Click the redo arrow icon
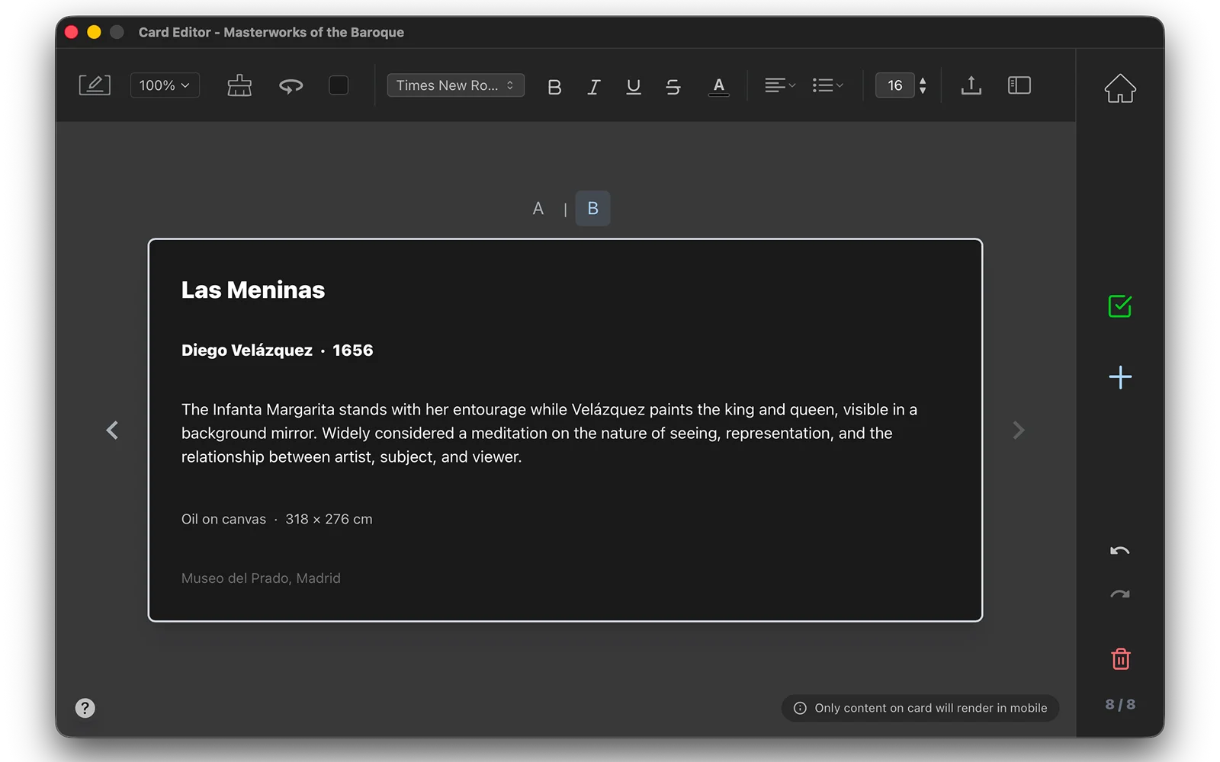Screen dimensions: 1220x762 [x=1120, y=594]
